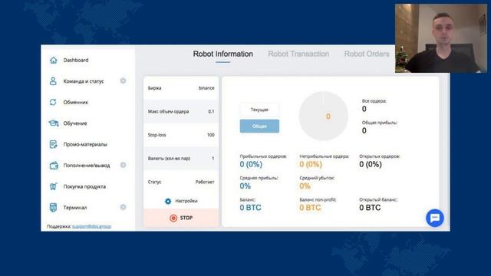Expand the Терминал submenu arrow

point(123,207)
